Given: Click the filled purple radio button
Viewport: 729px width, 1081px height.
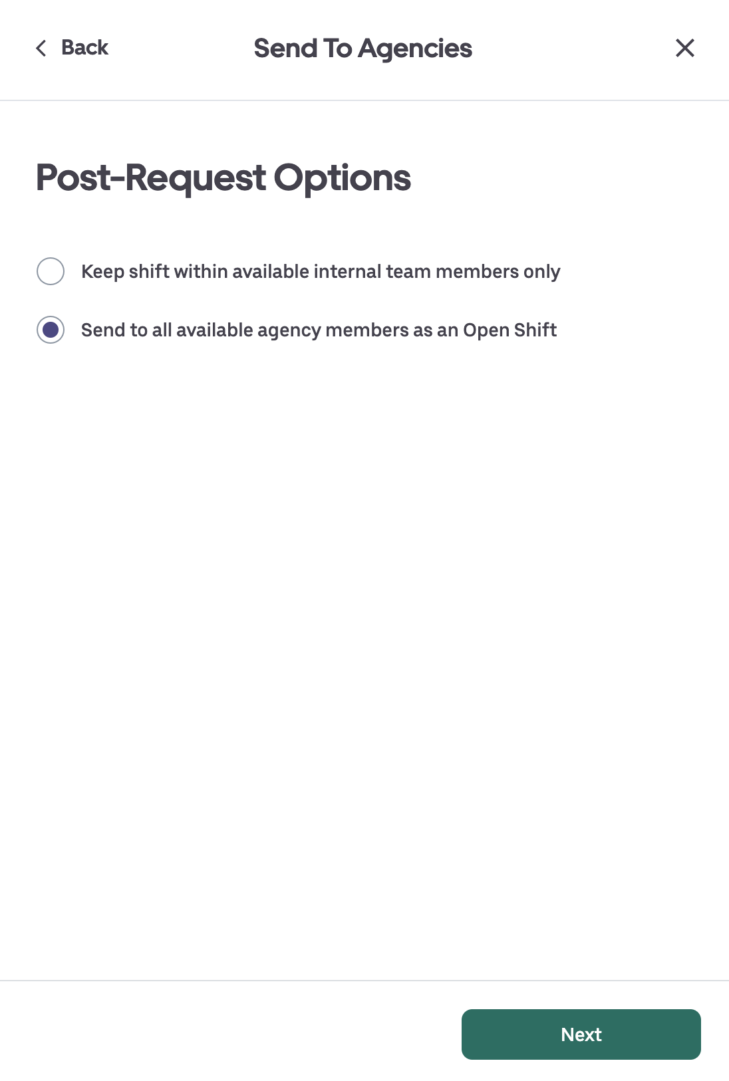Looking at the screenshot, I should tap(51, 330).
